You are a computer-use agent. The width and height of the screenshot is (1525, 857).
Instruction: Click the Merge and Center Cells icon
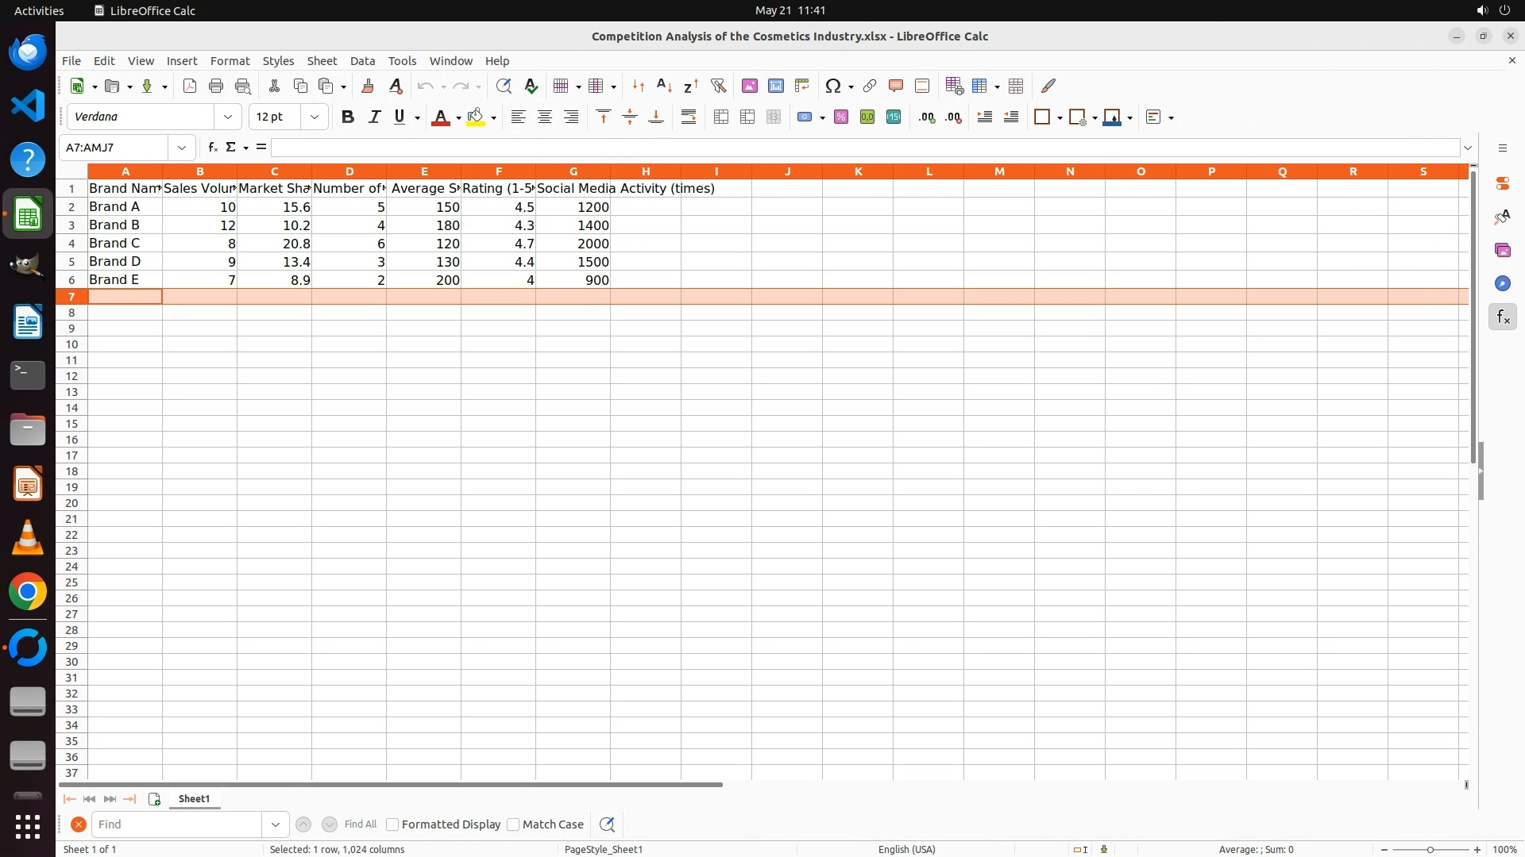tap(721, 117)
